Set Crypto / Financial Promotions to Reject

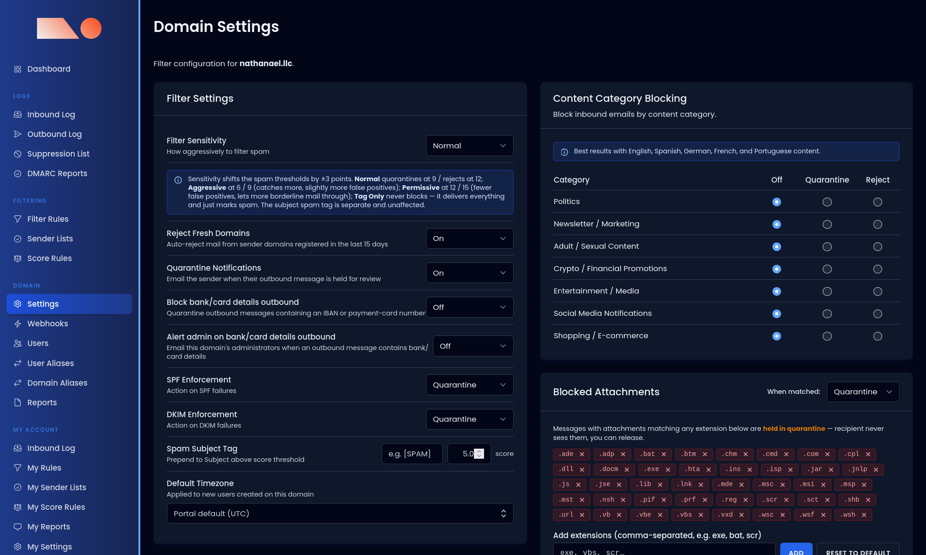pyautogui.click(x=878, y=269)
